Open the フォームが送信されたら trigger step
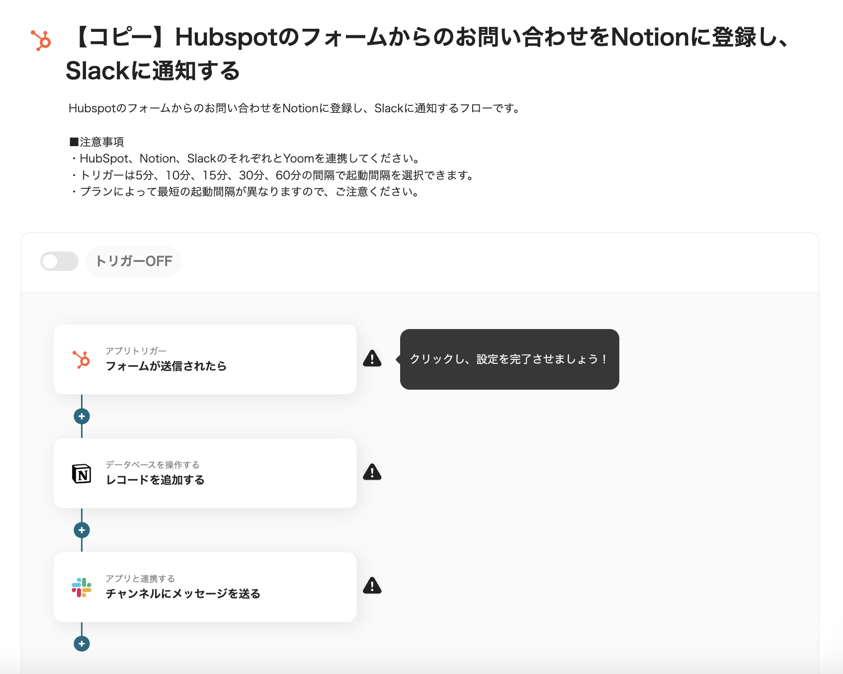 click(205, 359)
